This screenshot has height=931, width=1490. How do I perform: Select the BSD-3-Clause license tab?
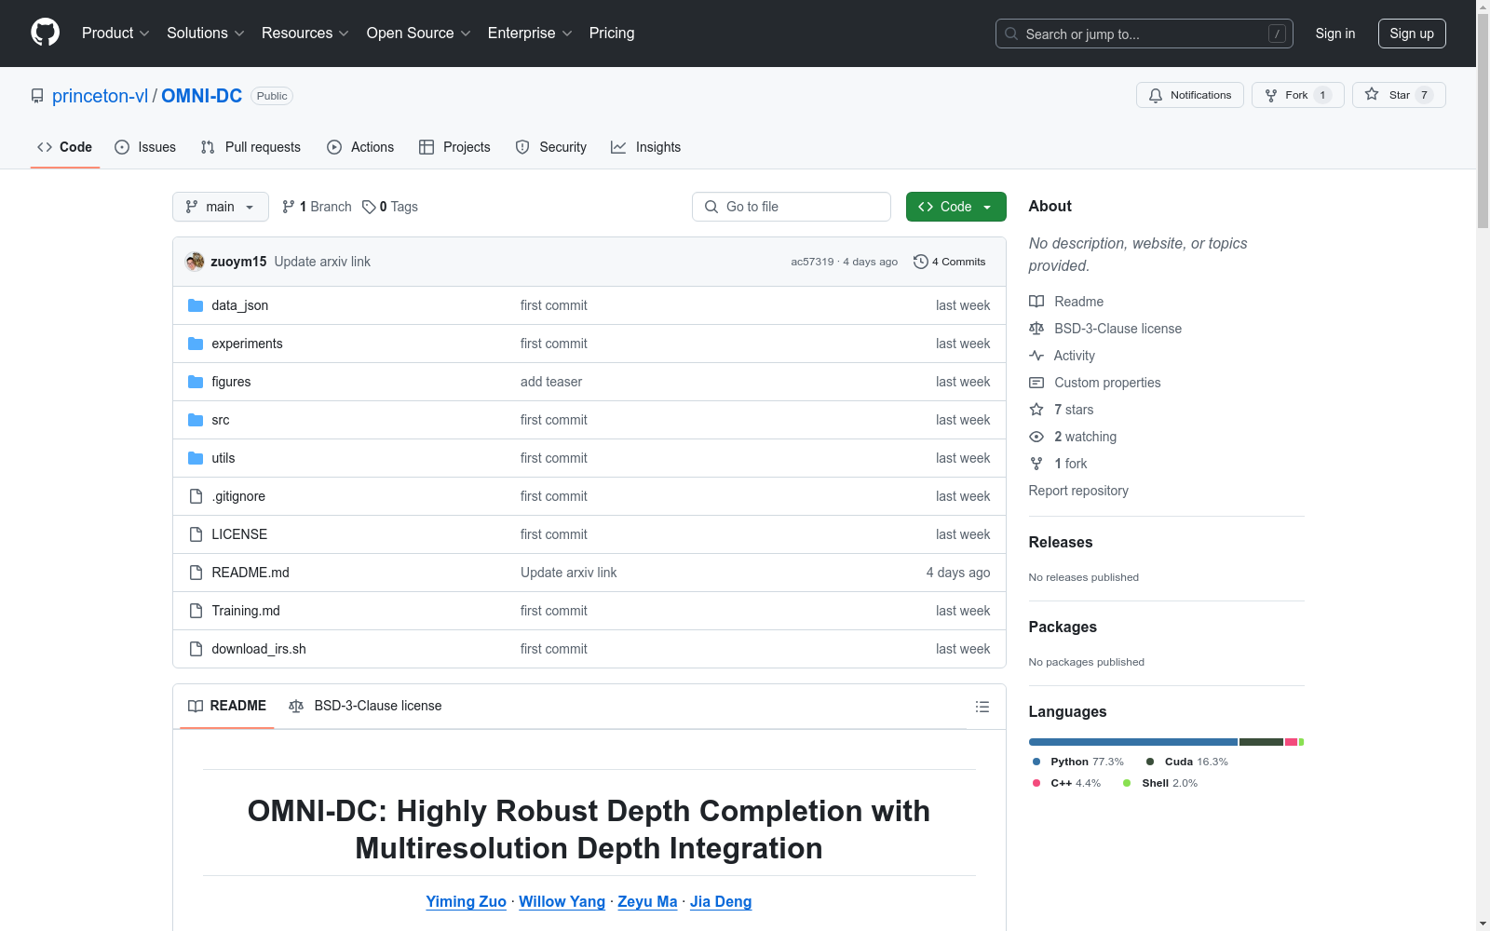click(365, 706)
